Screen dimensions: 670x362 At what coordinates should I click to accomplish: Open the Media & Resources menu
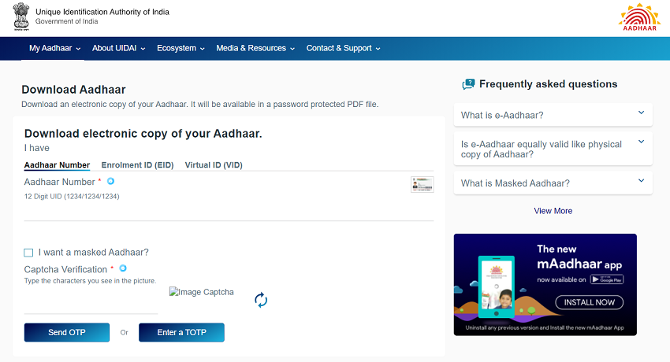[x=255, y=48]
